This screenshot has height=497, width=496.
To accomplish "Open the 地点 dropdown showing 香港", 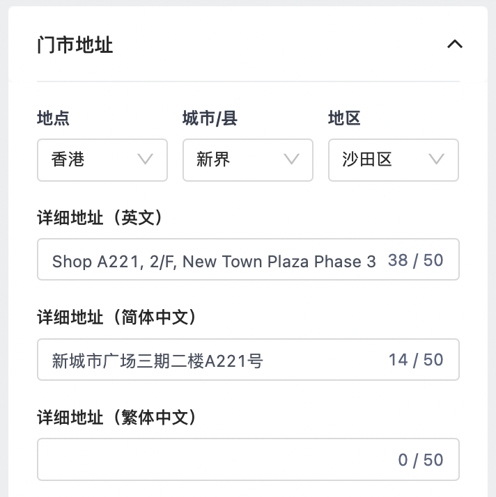I will (x=102, y=160).
